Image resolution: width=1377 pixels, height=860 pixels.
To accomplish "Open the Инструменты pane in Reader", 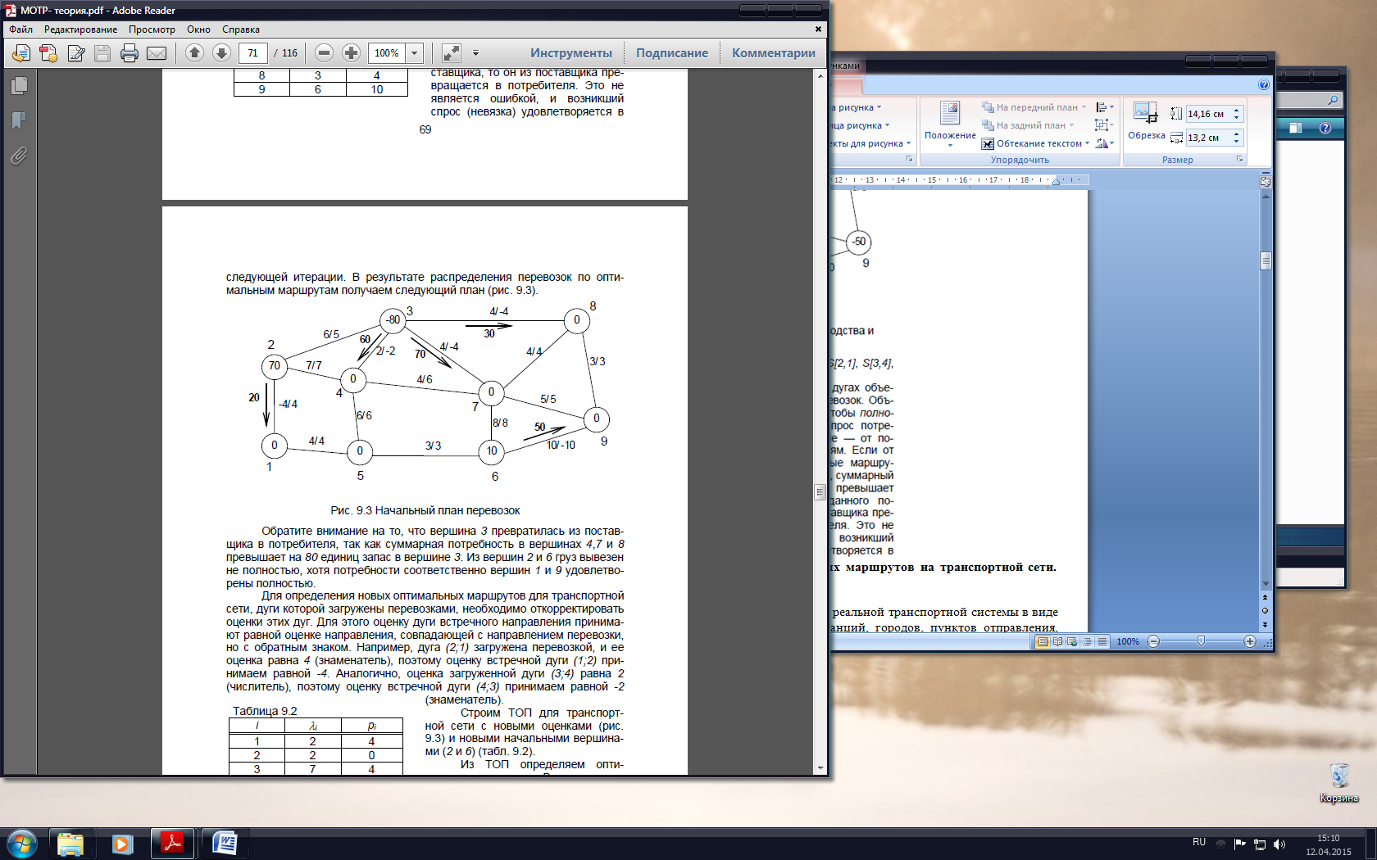I will 570,53.
